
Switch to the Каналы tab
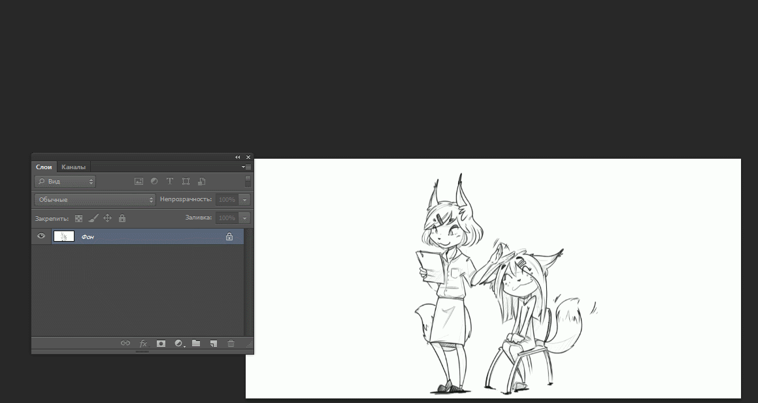point(73,167)
